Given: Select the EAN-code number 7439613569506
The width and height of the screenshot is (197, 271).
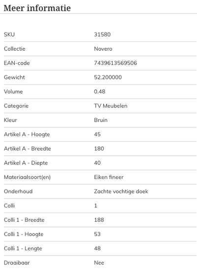Looking at the screenshot, I should [115, 63].
